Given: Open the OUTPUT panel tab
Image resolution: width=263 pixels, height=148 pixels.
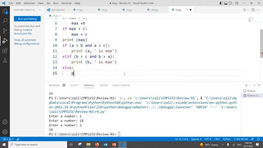Looking at the screenshot, I should [x=74, y=85].
